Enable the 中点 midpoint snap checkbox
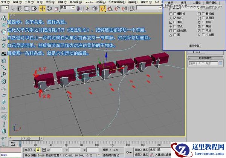The width and height of the screenshot is (226, 158). pyautogui.click(x=203, y=31)
